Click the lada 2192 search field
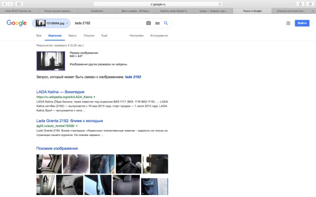The width and height of the screenshot is (316, 197). (x=108, y=23)
